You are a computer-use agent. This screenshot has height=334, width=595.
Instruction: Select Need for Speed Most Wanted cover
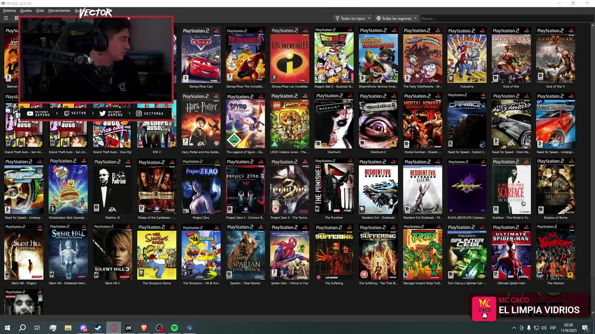tap(511, 121)
